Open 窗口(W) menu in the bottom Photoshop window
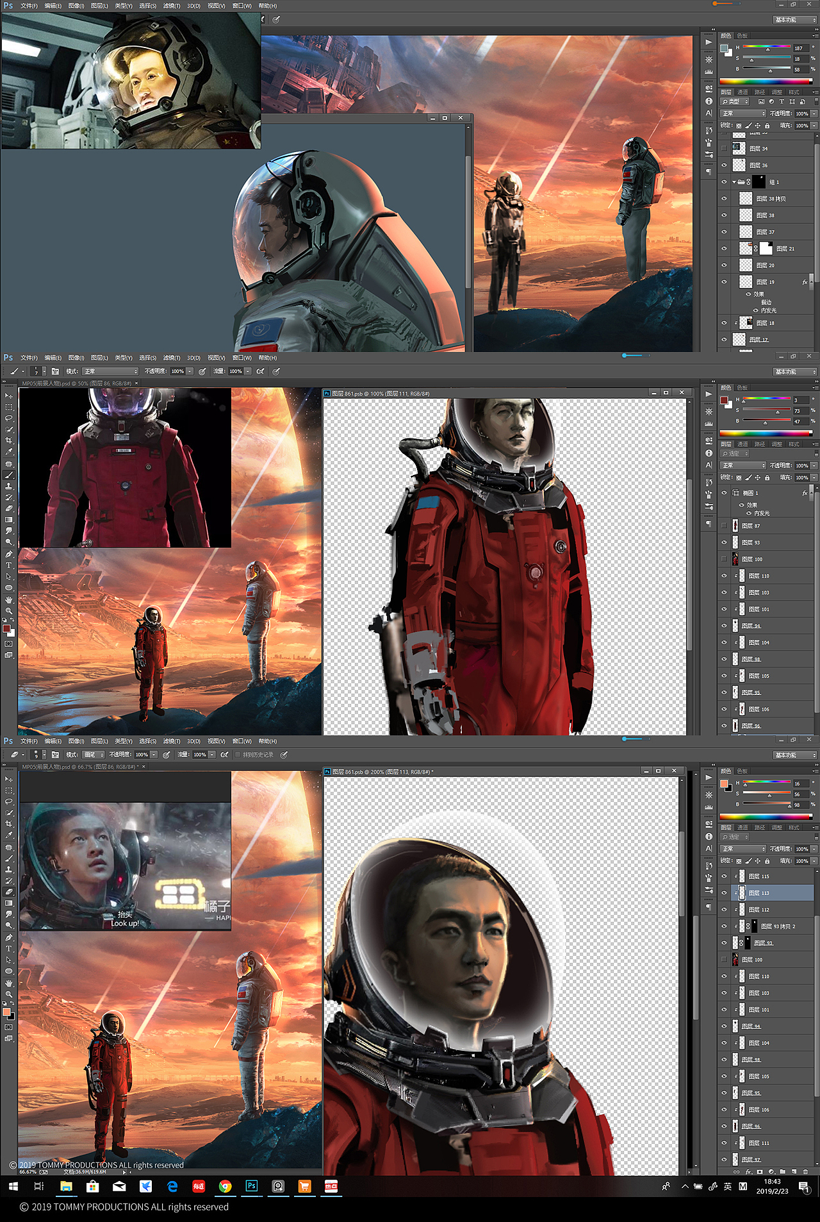The image size is (820, 1222). click(242, 741)
